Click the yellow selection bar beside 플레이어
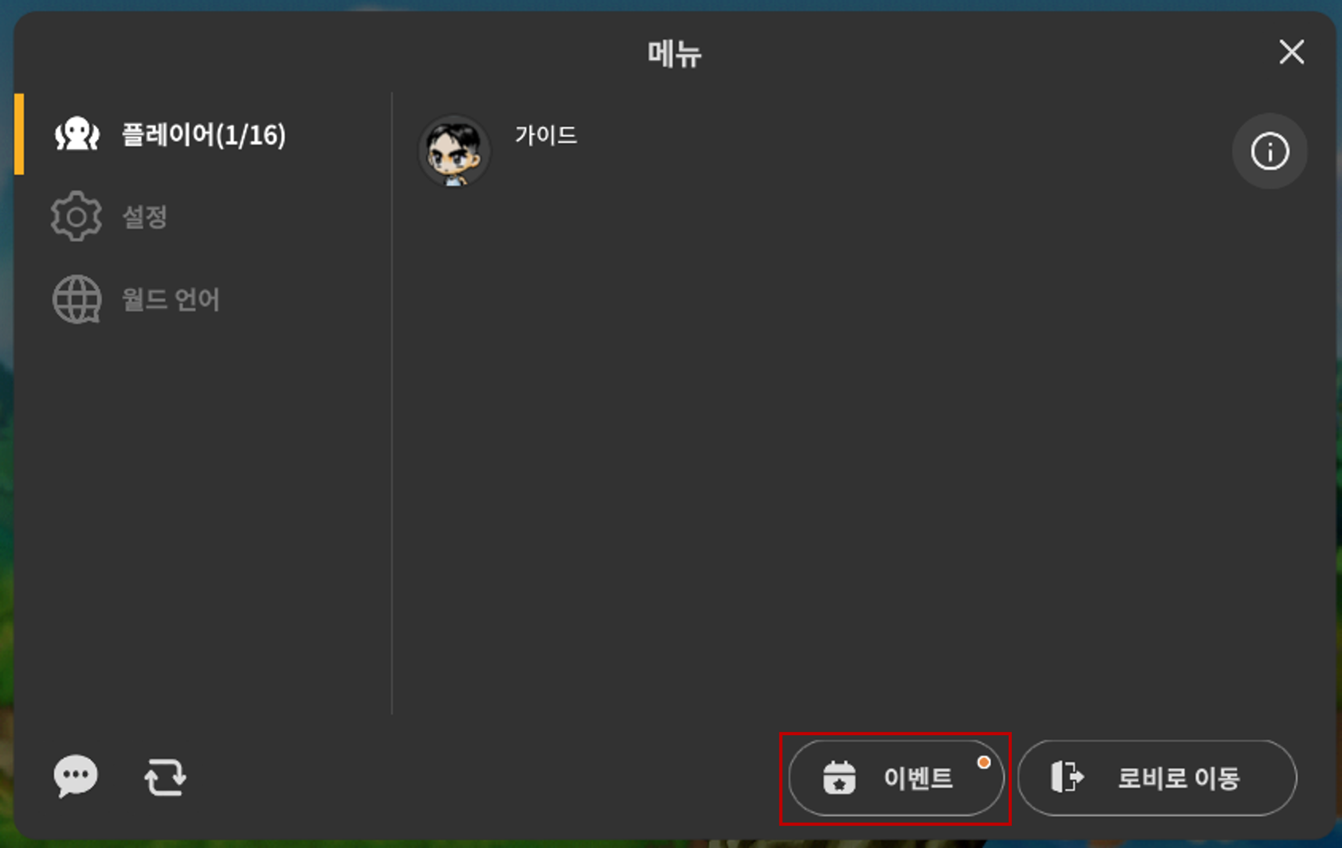The width and height of the screenshot is (1342, 848). tap(19, 134)
